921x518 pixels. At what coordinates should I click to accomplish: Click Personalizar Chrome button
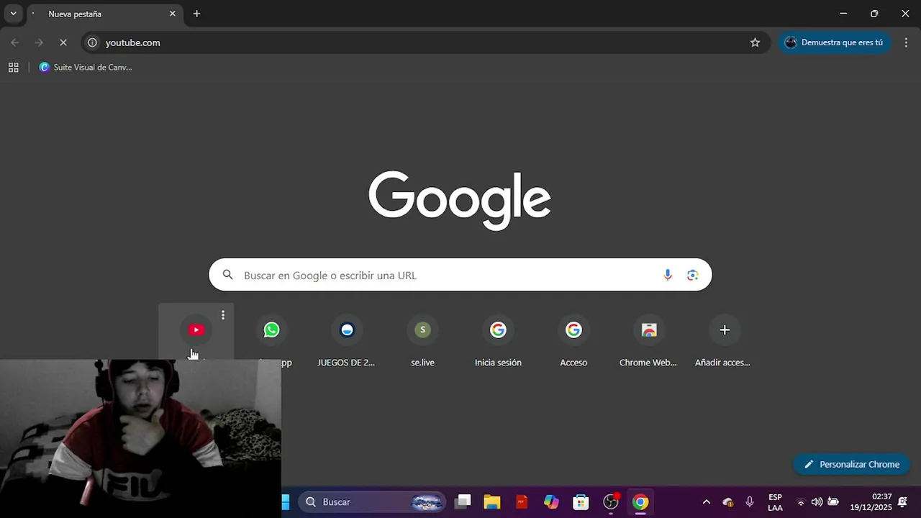[852, 464]
